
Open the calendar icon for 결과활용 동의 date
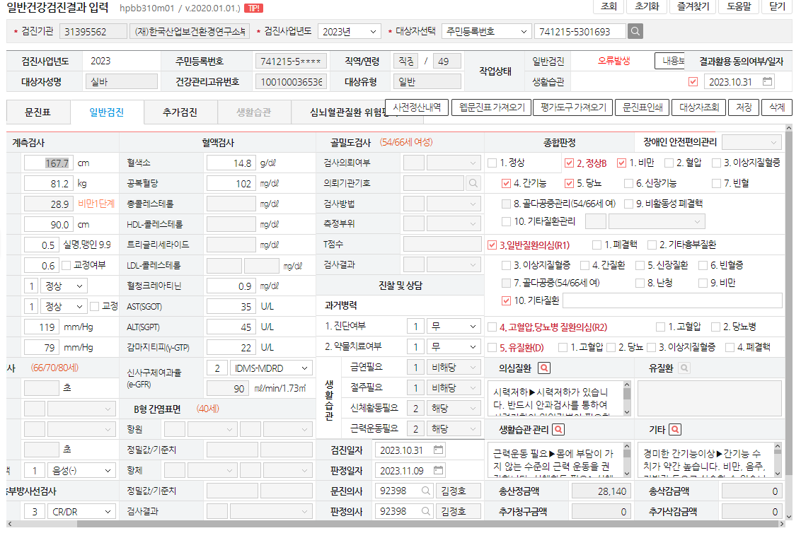[767, 81]
